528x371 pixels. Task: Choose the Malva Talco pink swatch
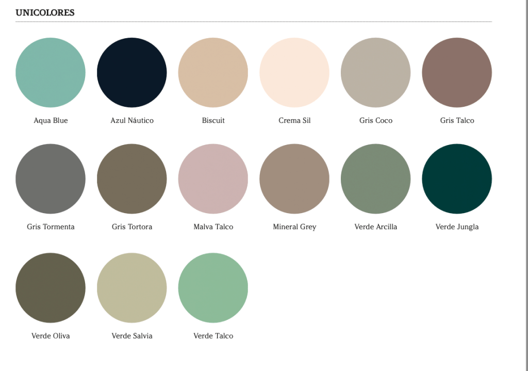coord(213,179)
